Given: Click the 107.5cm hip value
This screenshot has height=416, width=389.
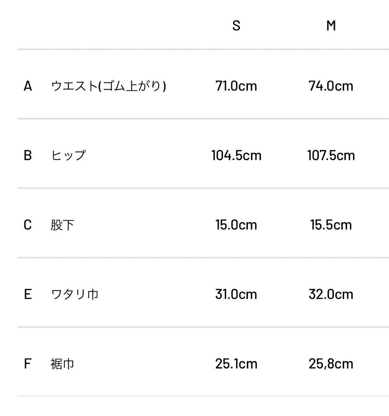Looking at the screenshot, I should click(331, 155).
